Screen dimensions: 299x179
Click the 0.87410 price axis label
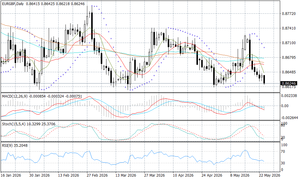coord(289,28)
